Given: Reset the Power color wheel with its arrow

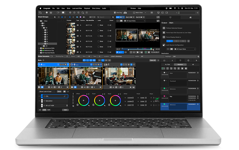Looking at the screenshot, I should click(x=105, y=105).
